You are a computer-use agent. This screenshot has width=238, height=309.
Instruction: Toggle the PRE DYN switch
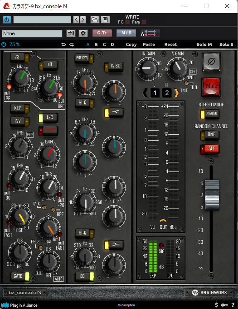[84, 58]
